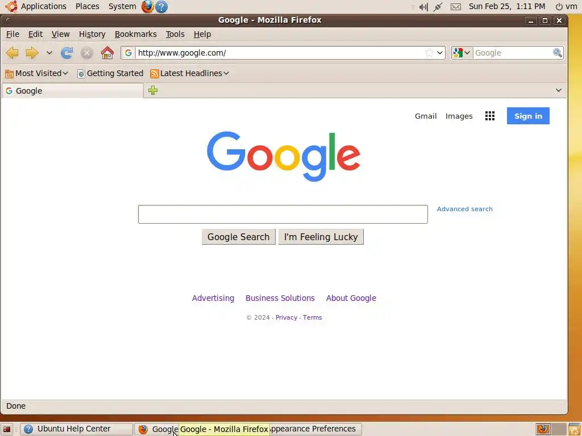Open the Getting Started bookmark
The width and height of the screenshot is (582, 436).
click(x=110, y=73)
